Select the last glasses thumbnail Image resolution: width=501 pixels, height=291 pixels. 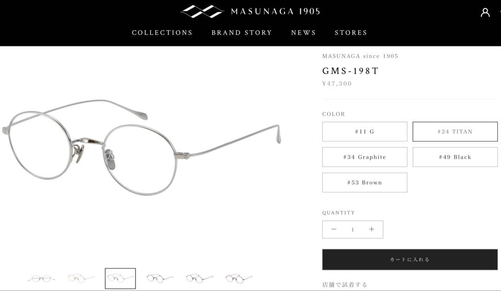point(239,278)
